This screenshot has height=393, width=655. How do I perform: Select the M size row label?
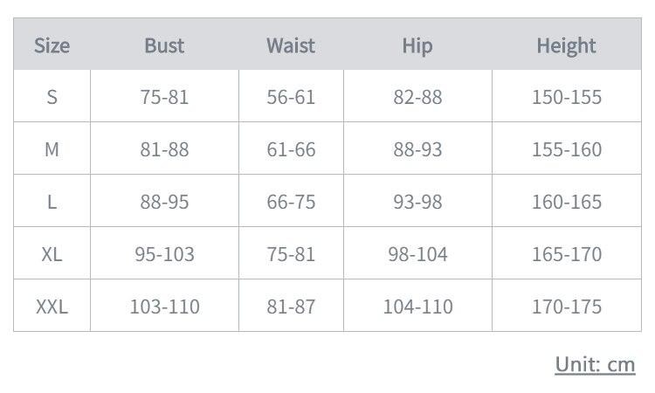[x=52, y=149]
